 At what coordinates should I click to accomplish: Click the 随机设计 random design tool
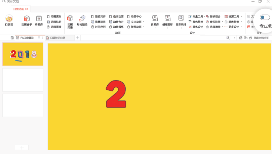pyautogui.click(x=196, y=27)
